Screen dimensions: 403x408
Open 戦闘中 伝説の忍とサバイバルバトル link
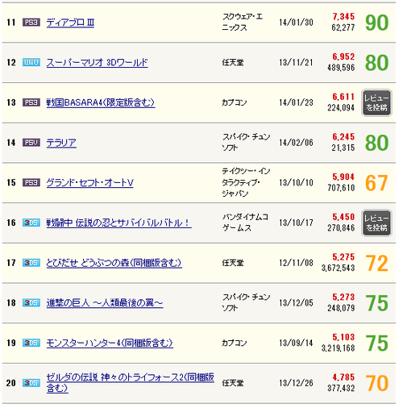coord(119,223)
